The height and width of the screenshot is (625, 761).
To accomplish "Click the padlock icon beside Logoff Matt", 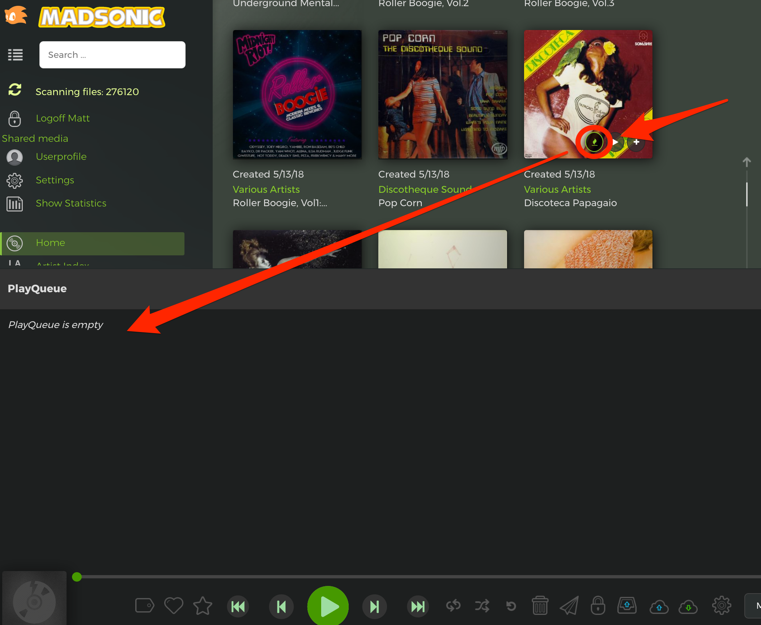I will tap(14, 119).
